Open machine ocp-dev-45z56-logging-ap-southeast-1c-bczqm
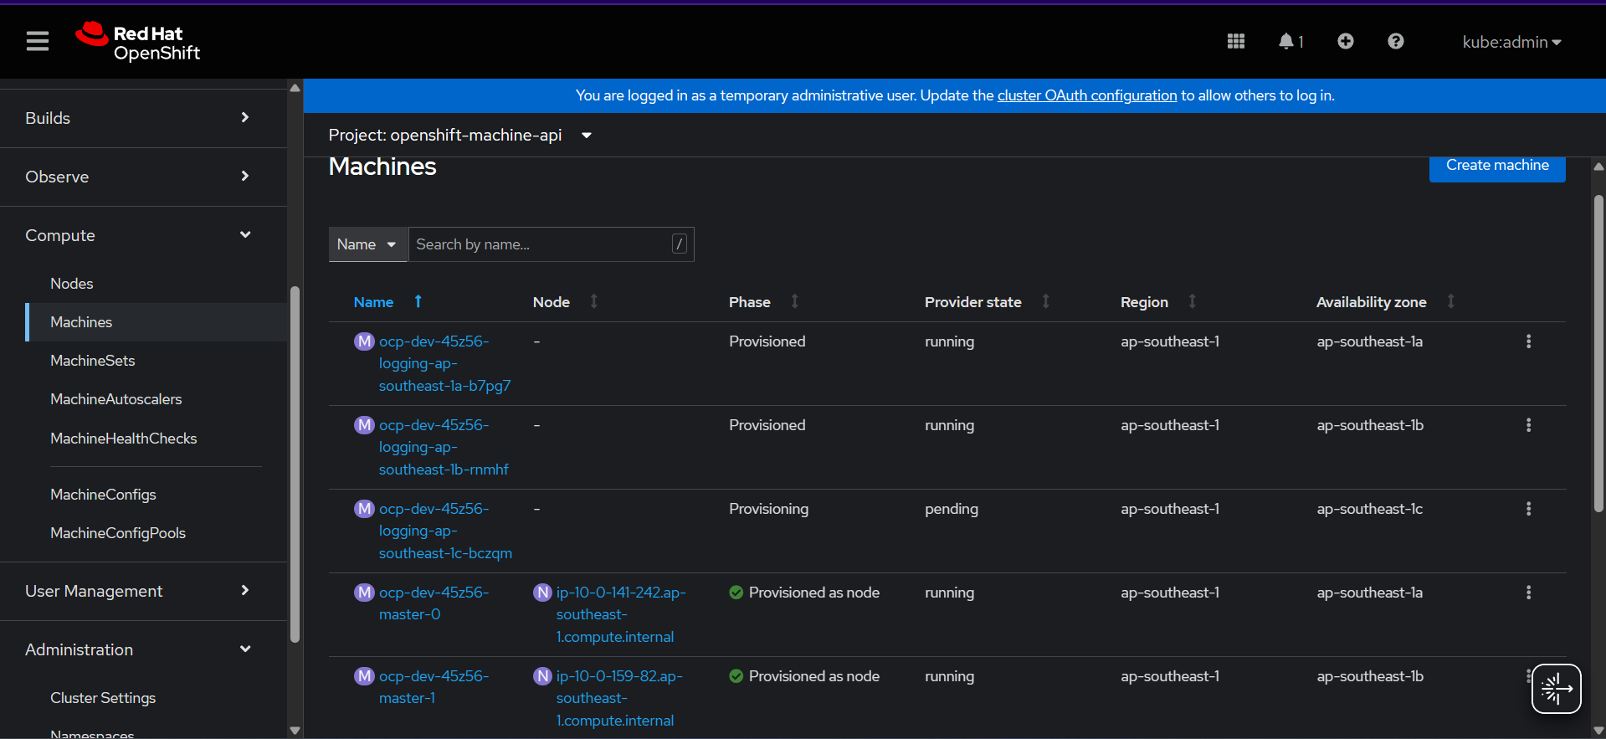Image resolution: width=1606 pixels, height=739 pixels. pyautogui.click(x=445, y=531)
